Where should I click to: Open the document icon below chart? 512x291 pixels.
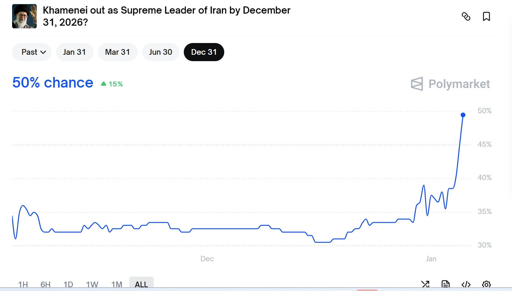coord(445,284)
